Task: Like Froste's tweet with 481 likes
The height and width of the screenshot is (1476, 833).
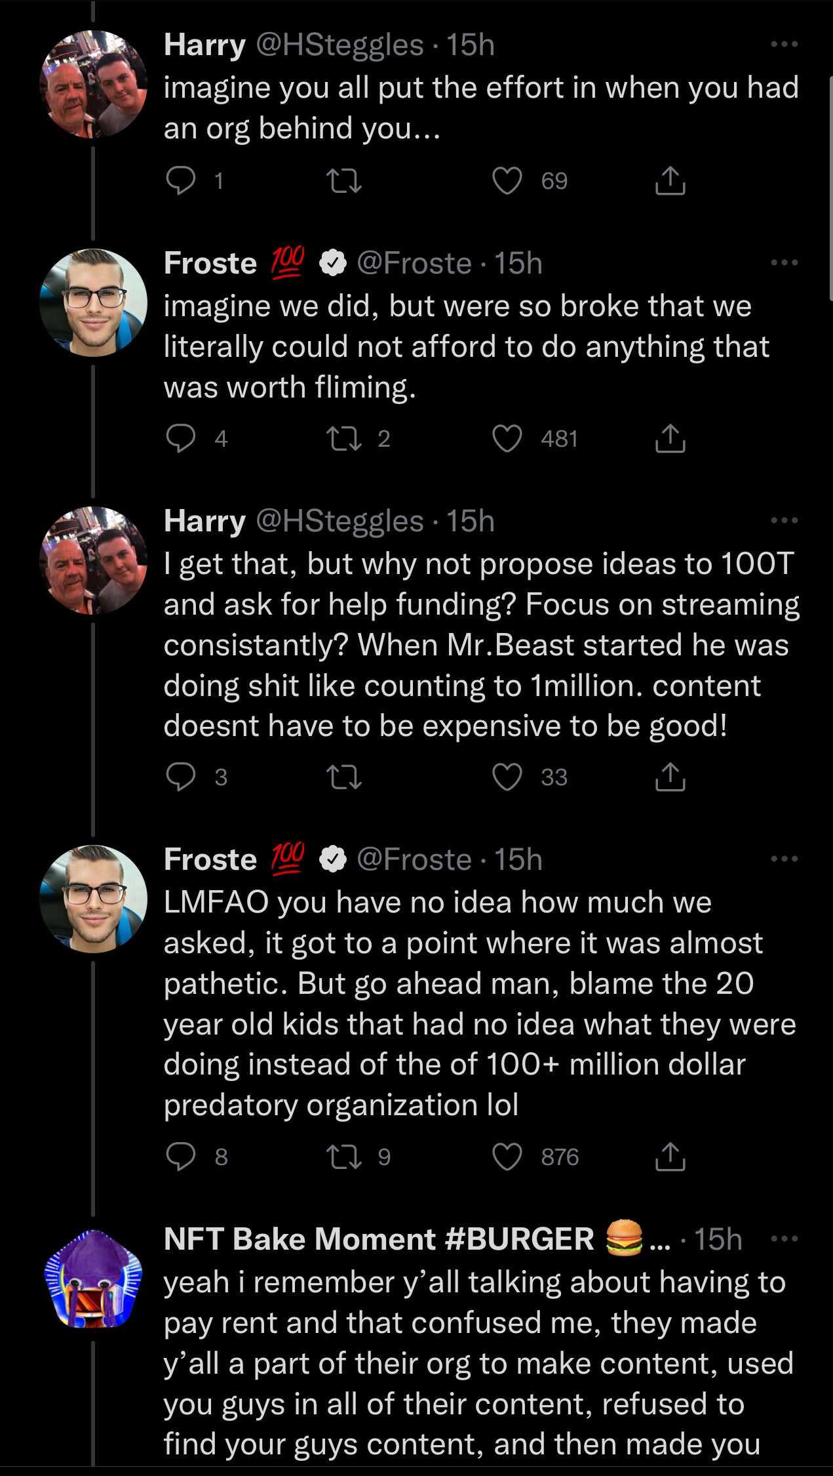Action: [x=507, y=438]
